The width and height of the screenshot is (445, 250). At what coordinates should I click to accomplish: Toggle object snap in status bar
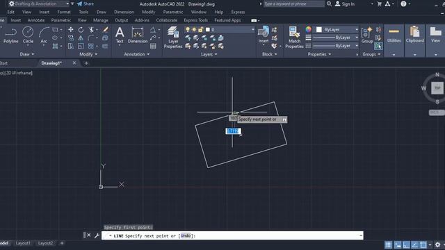[x=423, y=245]
